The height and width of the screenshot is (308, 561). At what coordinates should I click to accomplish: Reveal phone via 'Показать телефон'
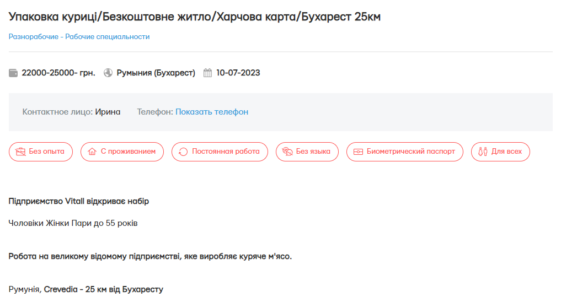coord(212,112)
